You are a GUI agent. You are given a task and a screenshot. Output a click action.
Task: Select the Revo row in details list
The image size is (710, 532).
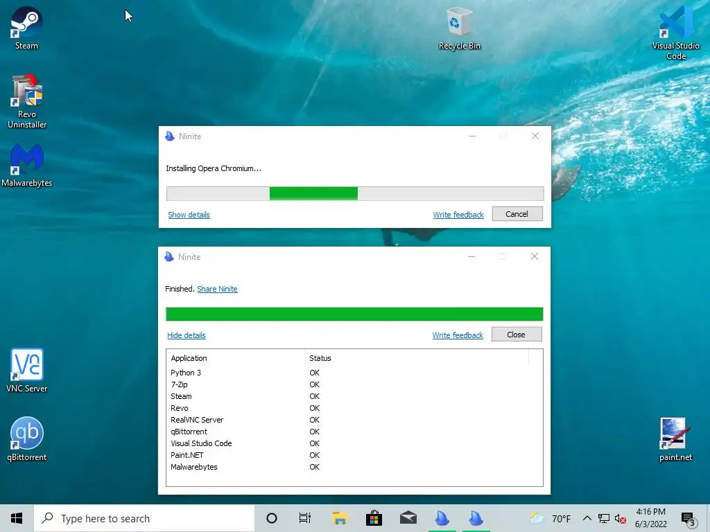click(x=354, y=408)
